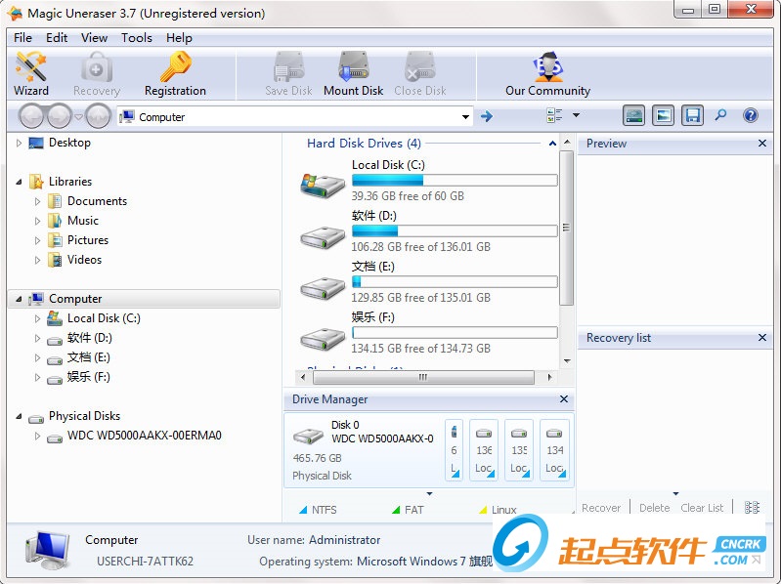Go up one level button
Screen dimensions: 781x584
pyautogui.click(x=98, y=116)
